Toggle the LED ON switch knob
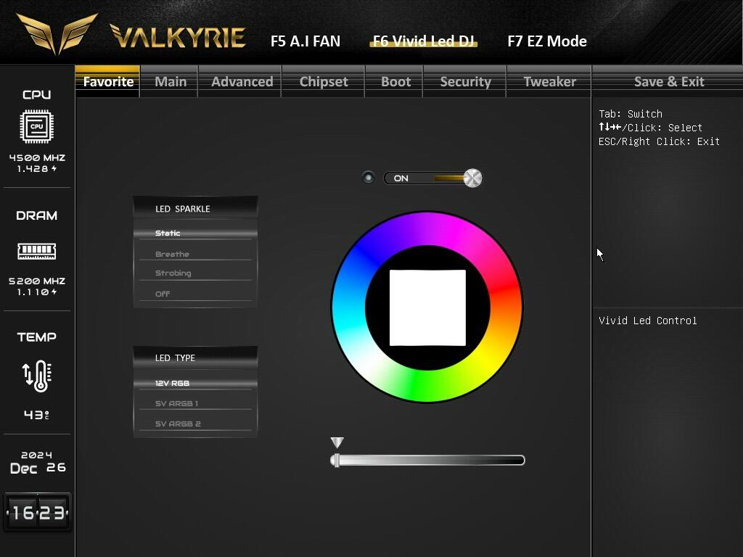This screenshot has width=743, height=557. pyautogui.click(x=472, y=178)
